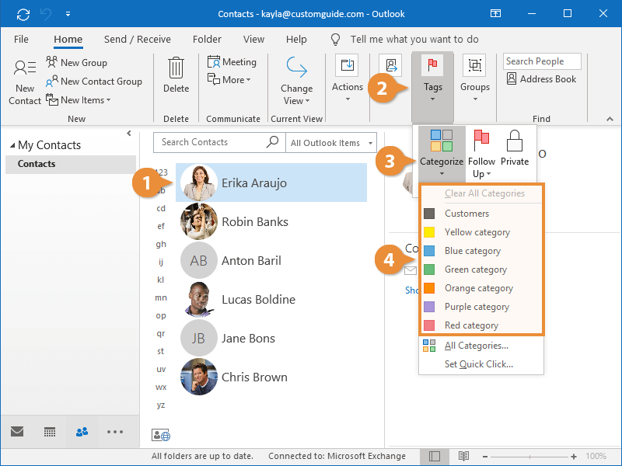
Task: Switch to Mail with the envelope icon
Action: point(17,432)
